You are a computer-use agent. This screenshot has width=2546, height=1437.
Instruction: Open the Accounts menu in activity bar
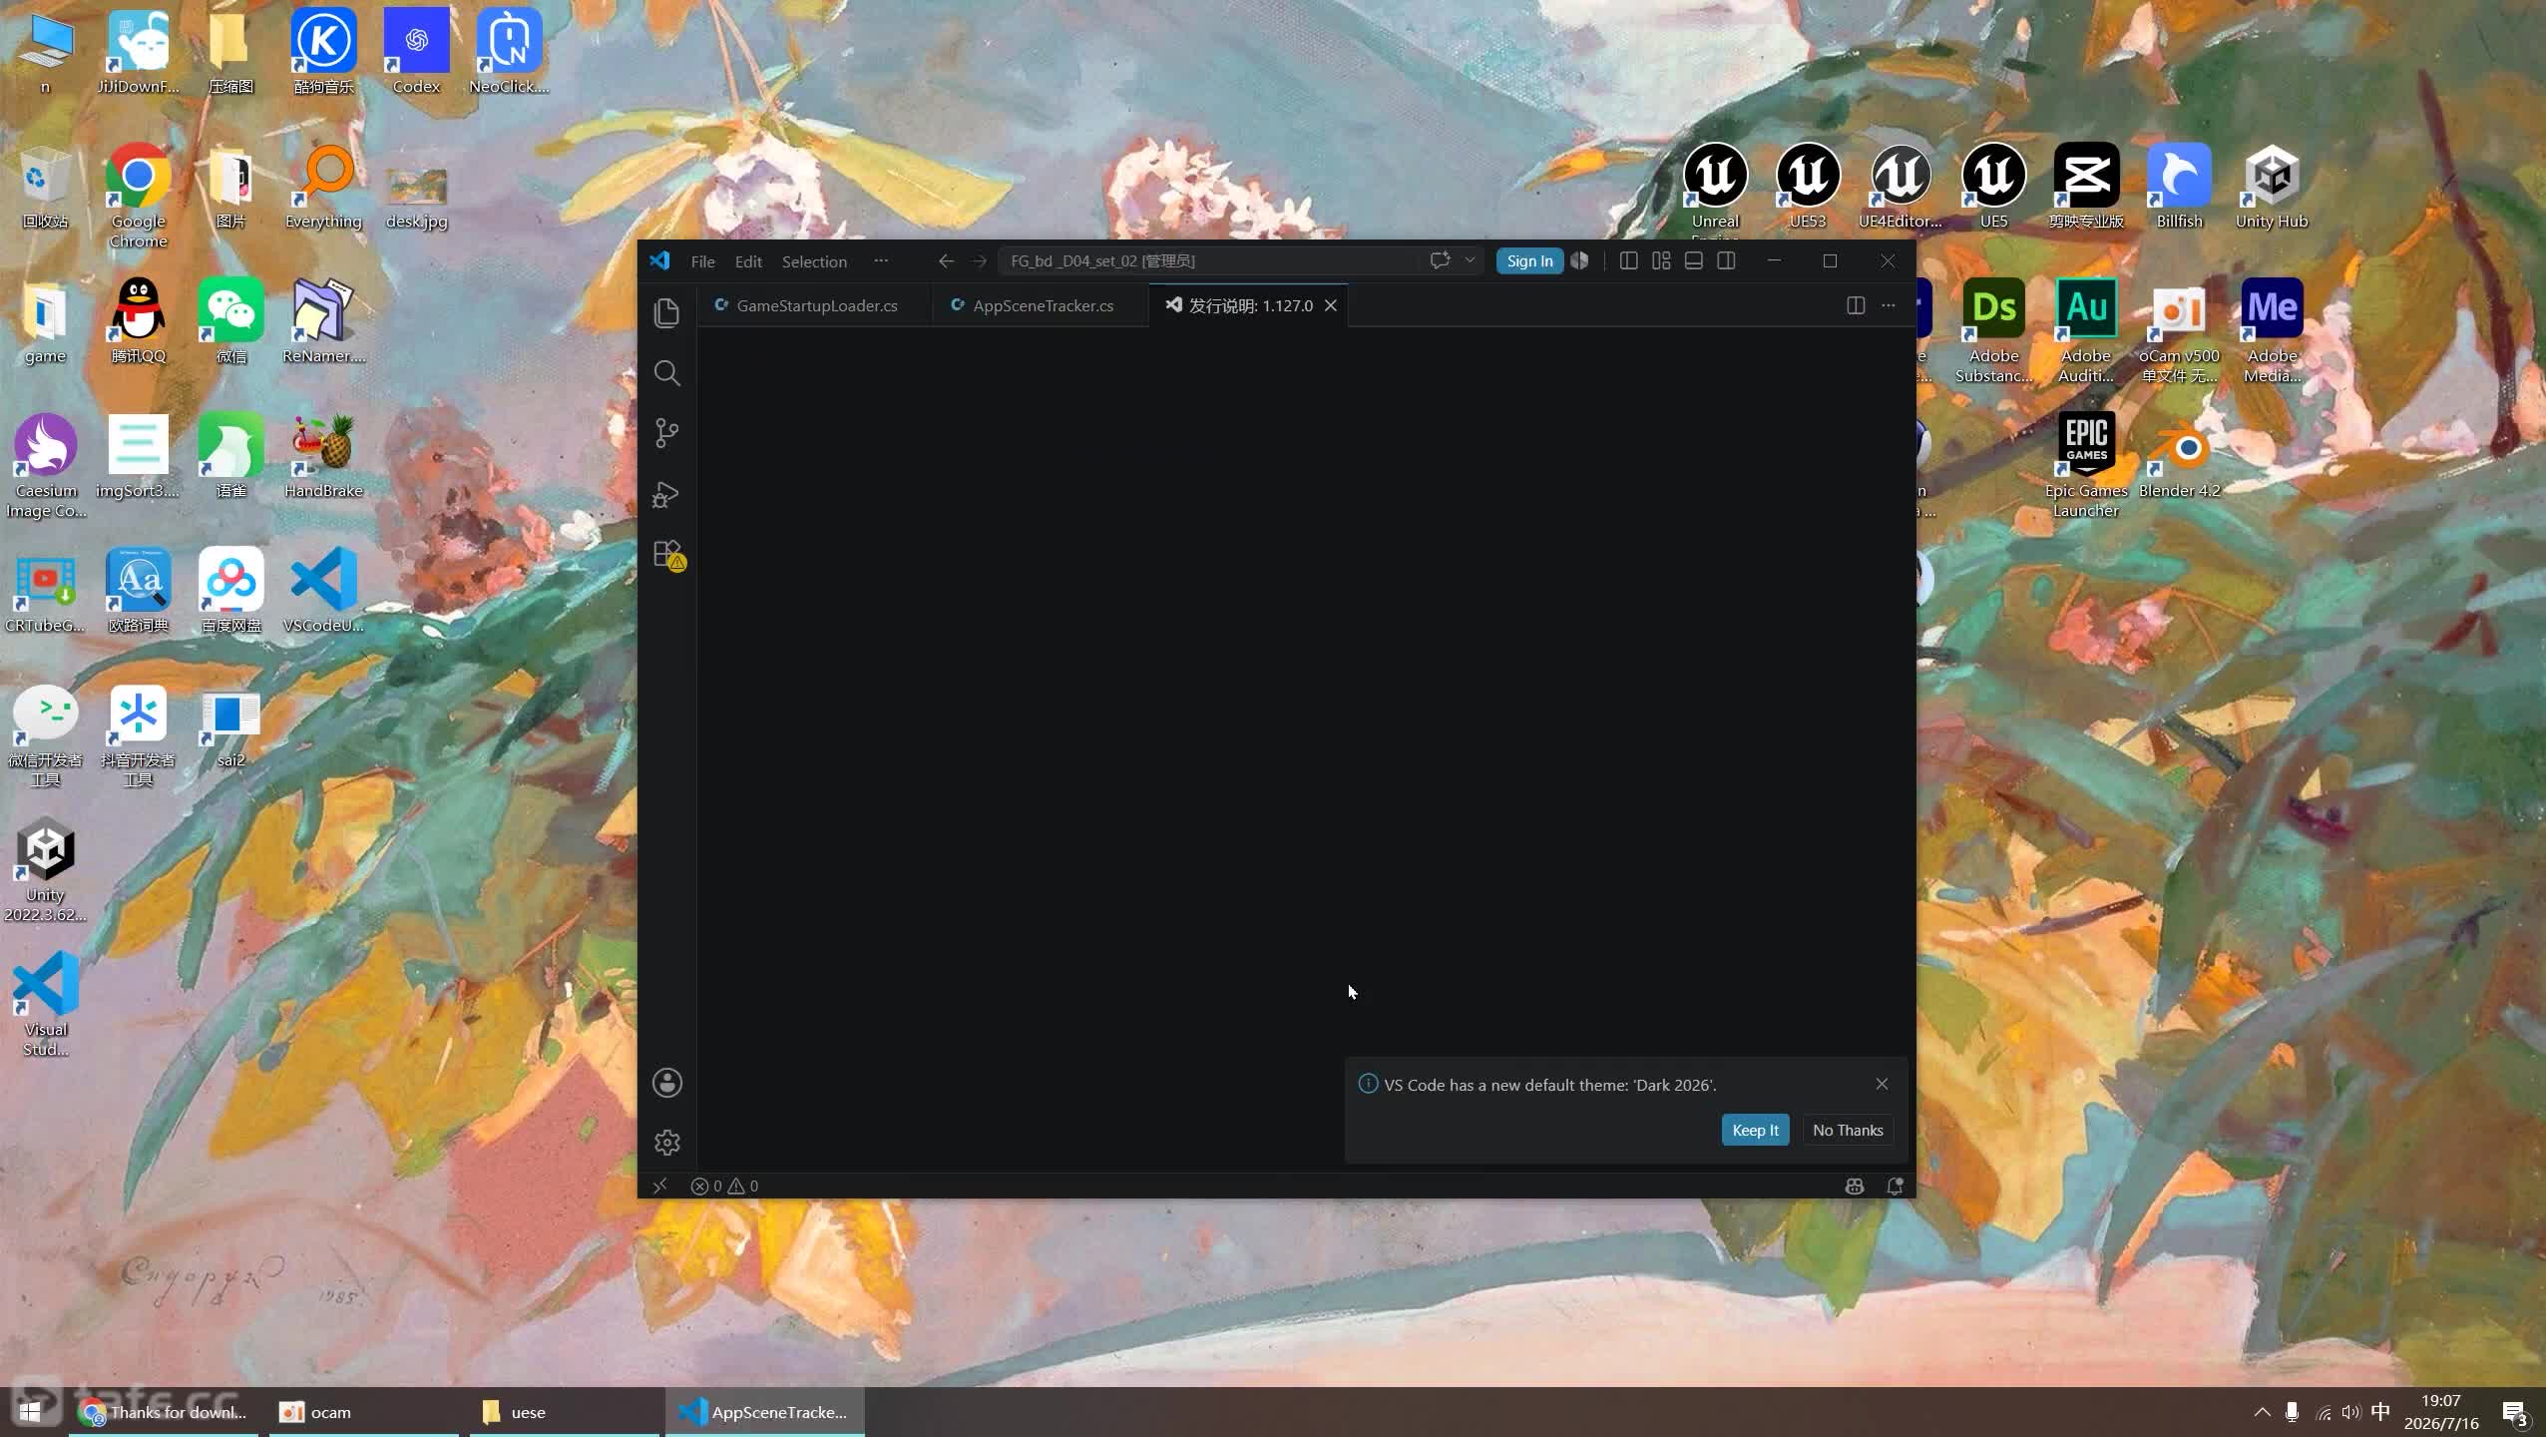click(x=666, y=1083)
